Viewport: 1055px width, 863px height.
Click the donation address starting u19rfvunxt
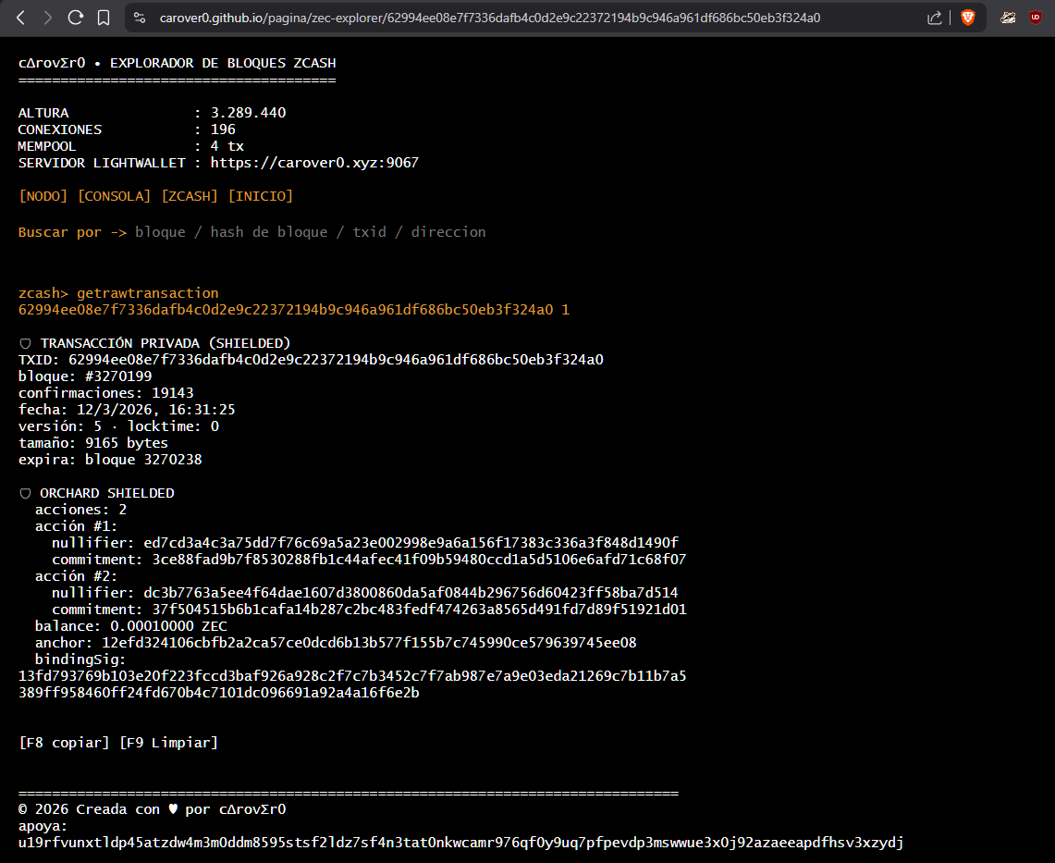tap(460, 843)
